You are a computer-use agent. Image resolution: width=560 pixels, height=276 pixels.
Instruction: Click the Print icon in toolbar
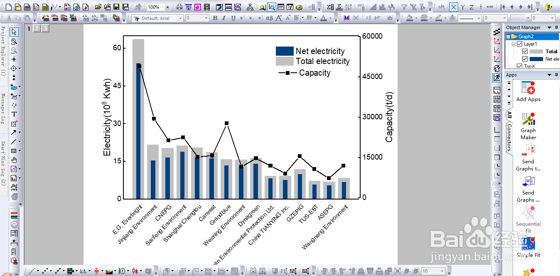click(179, 7)
